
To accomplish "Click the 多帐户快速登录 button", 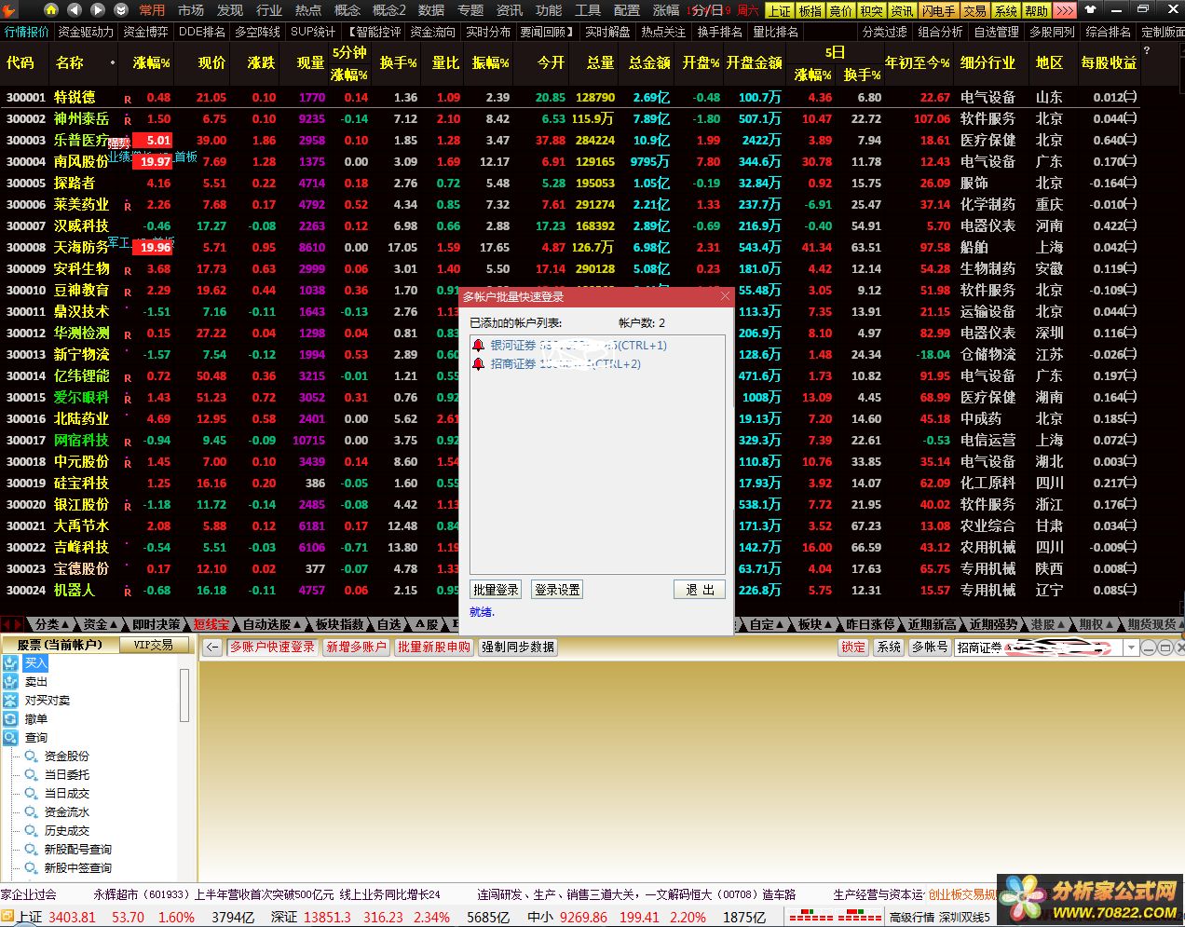I will tap(272, 647).
